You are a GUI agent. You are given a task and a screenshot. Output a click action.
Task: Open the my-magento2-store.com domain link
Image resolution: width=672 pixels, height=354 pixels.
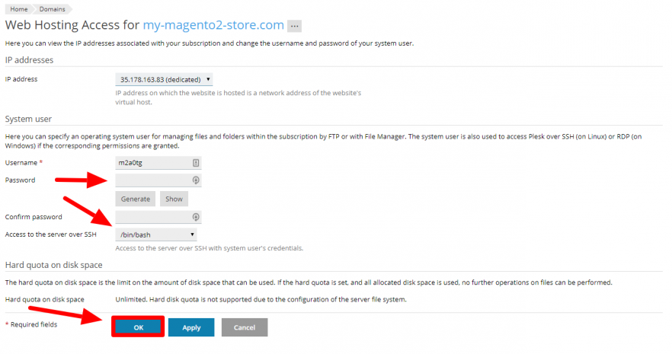[213, 25]
